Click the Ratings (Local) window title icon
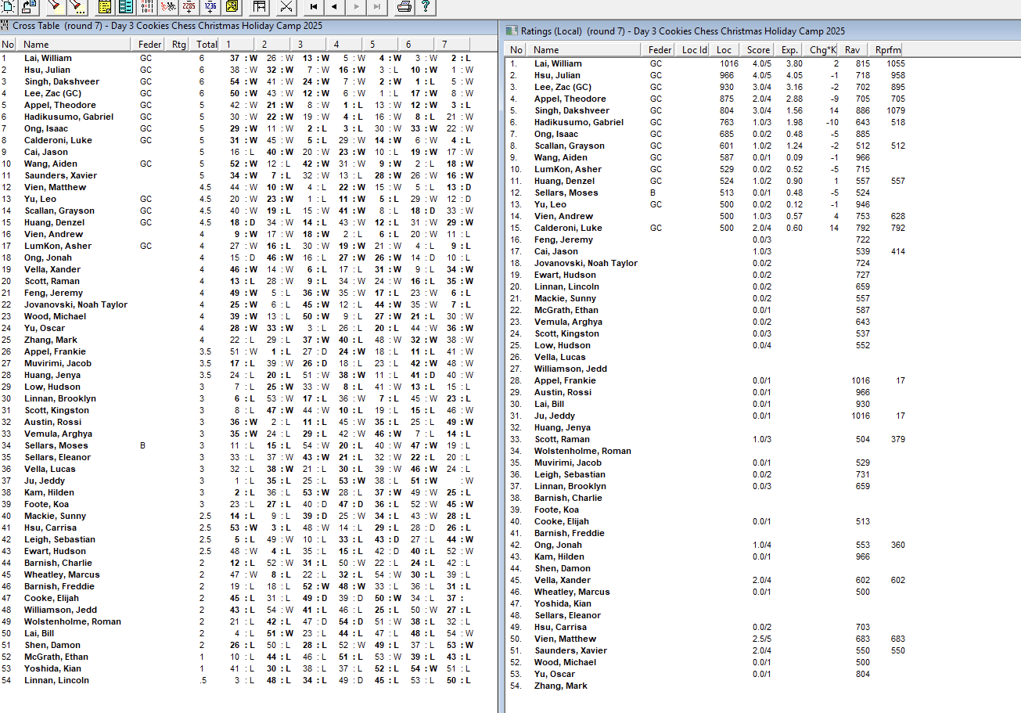This screenshot has width=1021, height=713. click(x=512, y=31)
